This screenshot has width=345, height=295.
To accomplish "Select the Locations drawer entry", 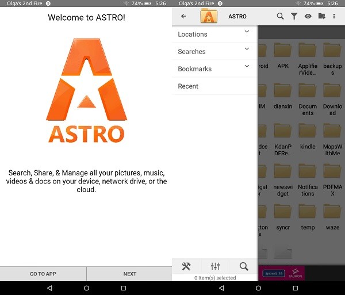I will [214, 35].
